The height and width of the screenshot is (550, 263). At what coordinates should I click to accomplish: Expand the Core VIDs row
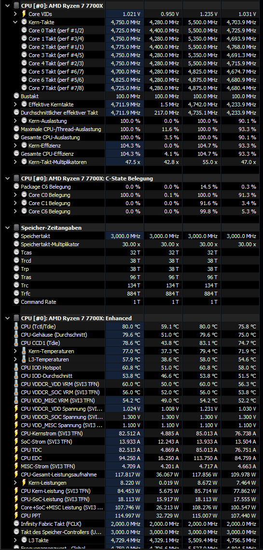(x=15, y=14)
